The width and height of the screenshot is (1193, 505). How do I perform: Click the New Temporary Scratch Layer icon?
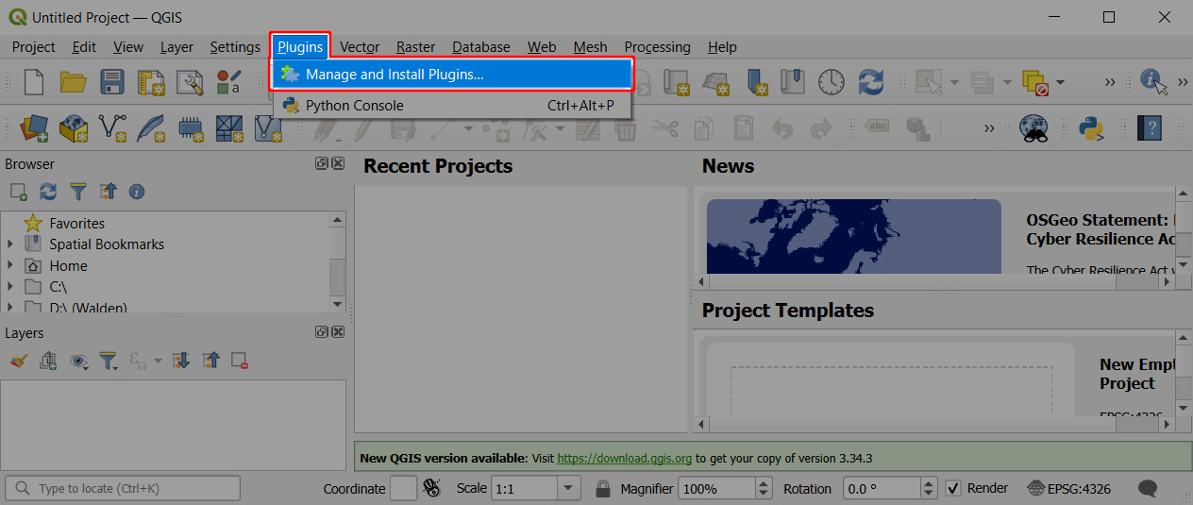tap(190, 128)
